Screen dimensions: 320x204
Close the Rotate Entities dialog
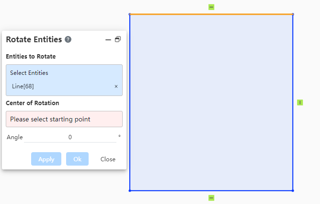pyautogui.click(x=108, y=159)
